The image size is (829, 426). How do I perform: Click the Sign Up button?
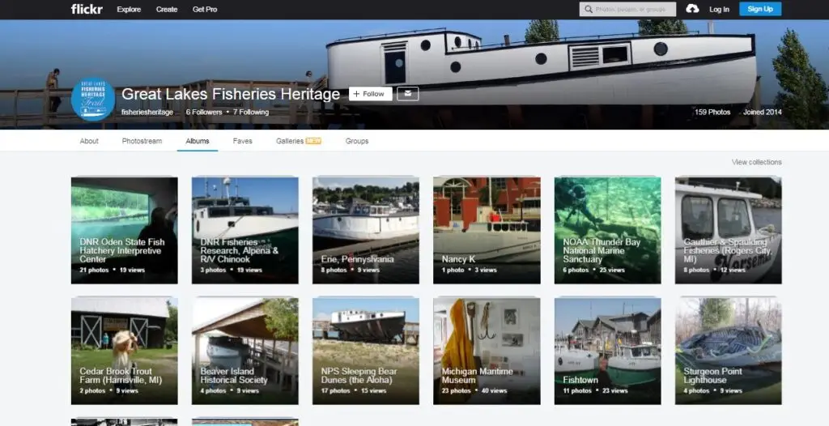[x=760, y=9]
